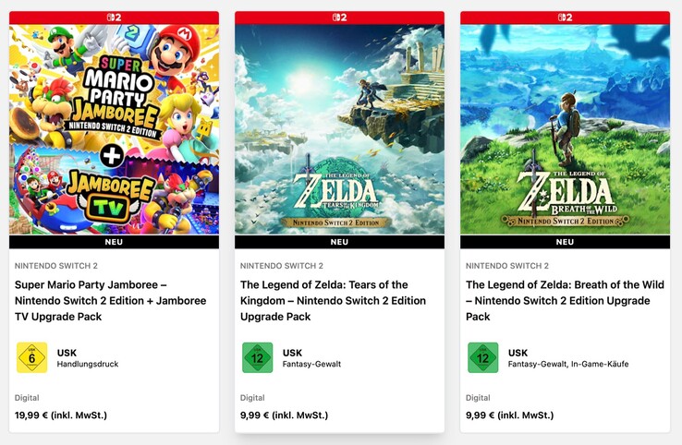Screen dimensions: 682x445
Task: Click NEU badge under Tears of the Kingdom
Action: [339, 242]
